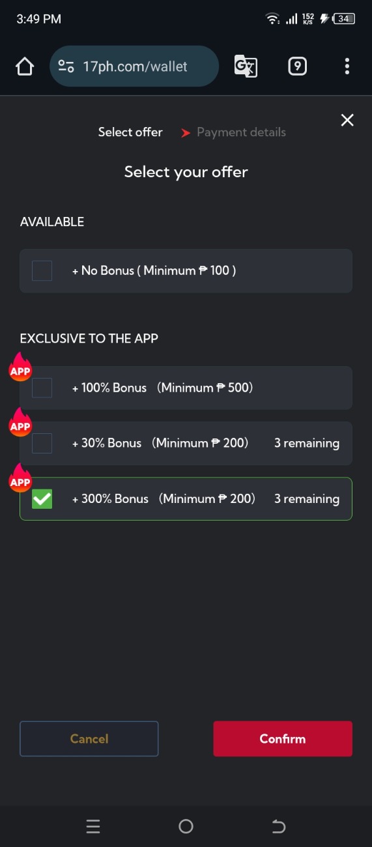Open the tab switcher showing 9 tabs

point(297,66)
